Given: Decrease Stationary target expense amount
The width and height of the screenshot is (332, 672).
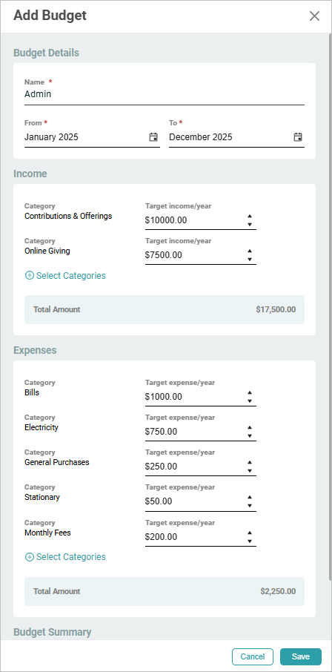Looking at the screenshot, I should pos(250,506).
